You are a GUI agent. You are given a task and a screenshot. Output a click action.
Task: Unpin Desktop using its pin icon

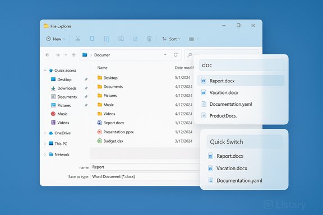tap(86, 80)
